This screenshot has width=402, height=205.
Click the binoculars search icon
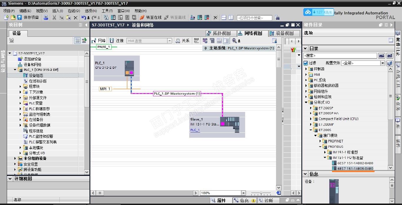click(277, 18)
